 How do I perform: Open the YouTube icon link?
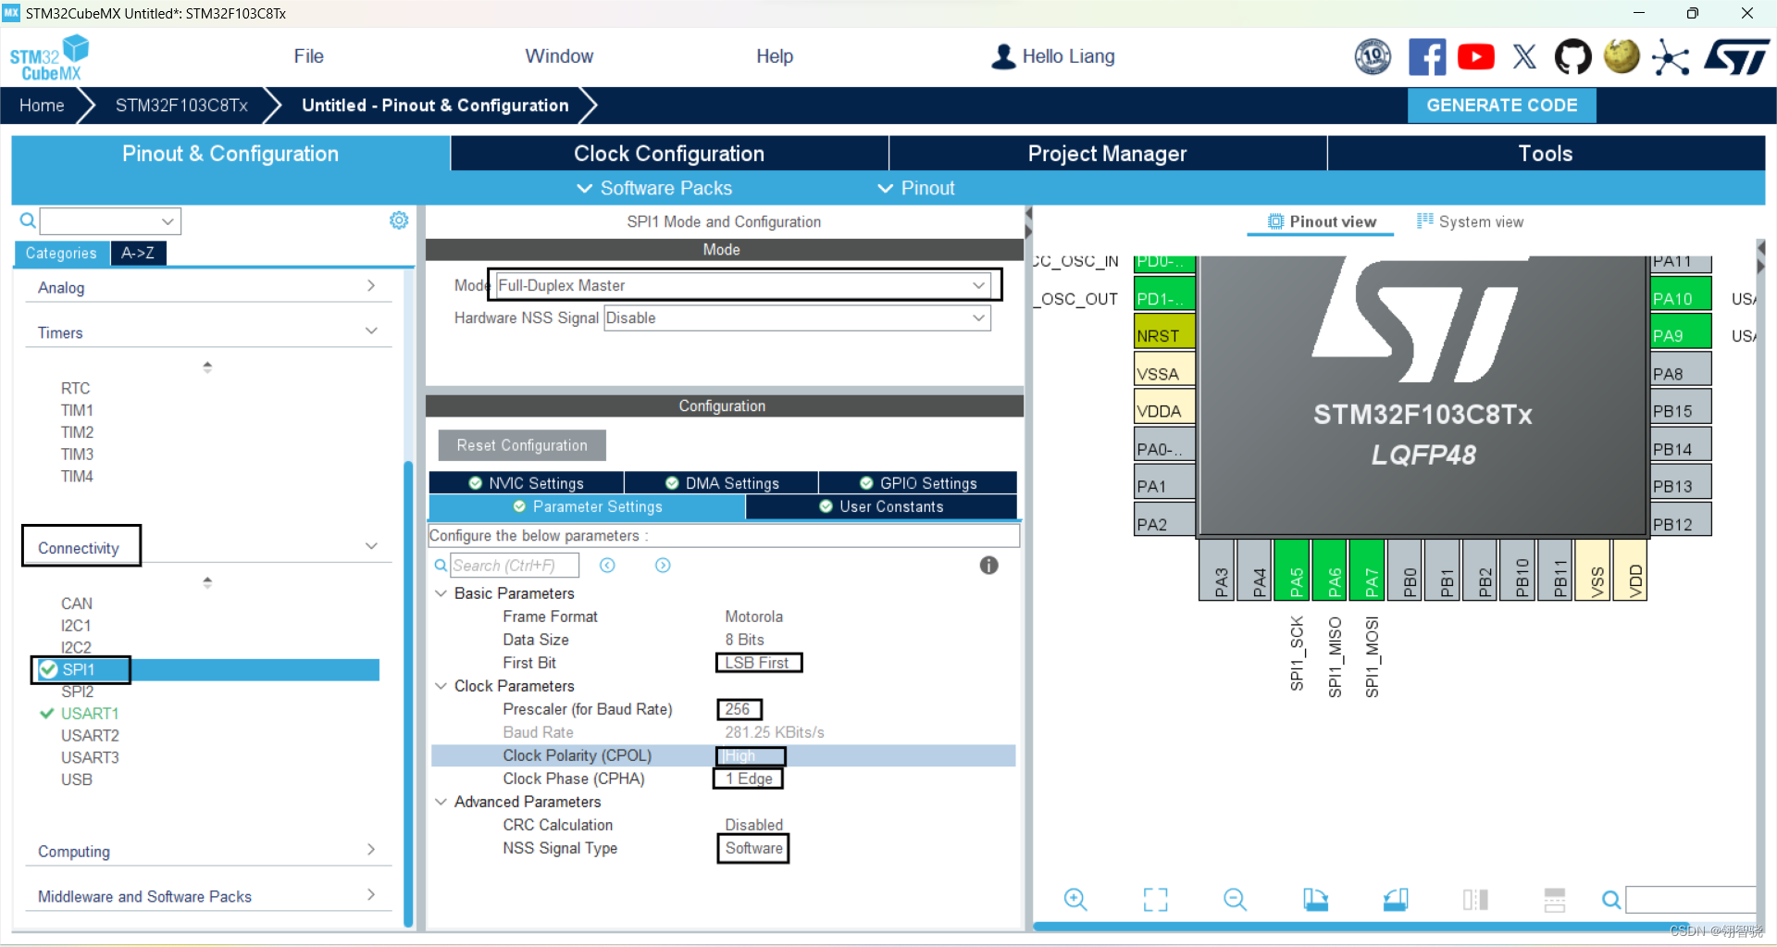tap(1476, 57)
